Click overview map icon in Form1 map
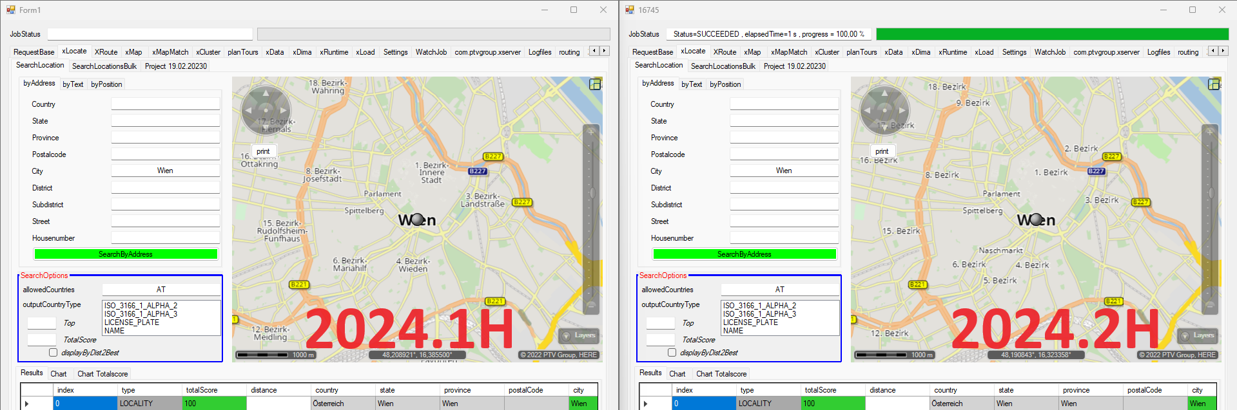The image size is (1237, 410). (x=595, y=84)
